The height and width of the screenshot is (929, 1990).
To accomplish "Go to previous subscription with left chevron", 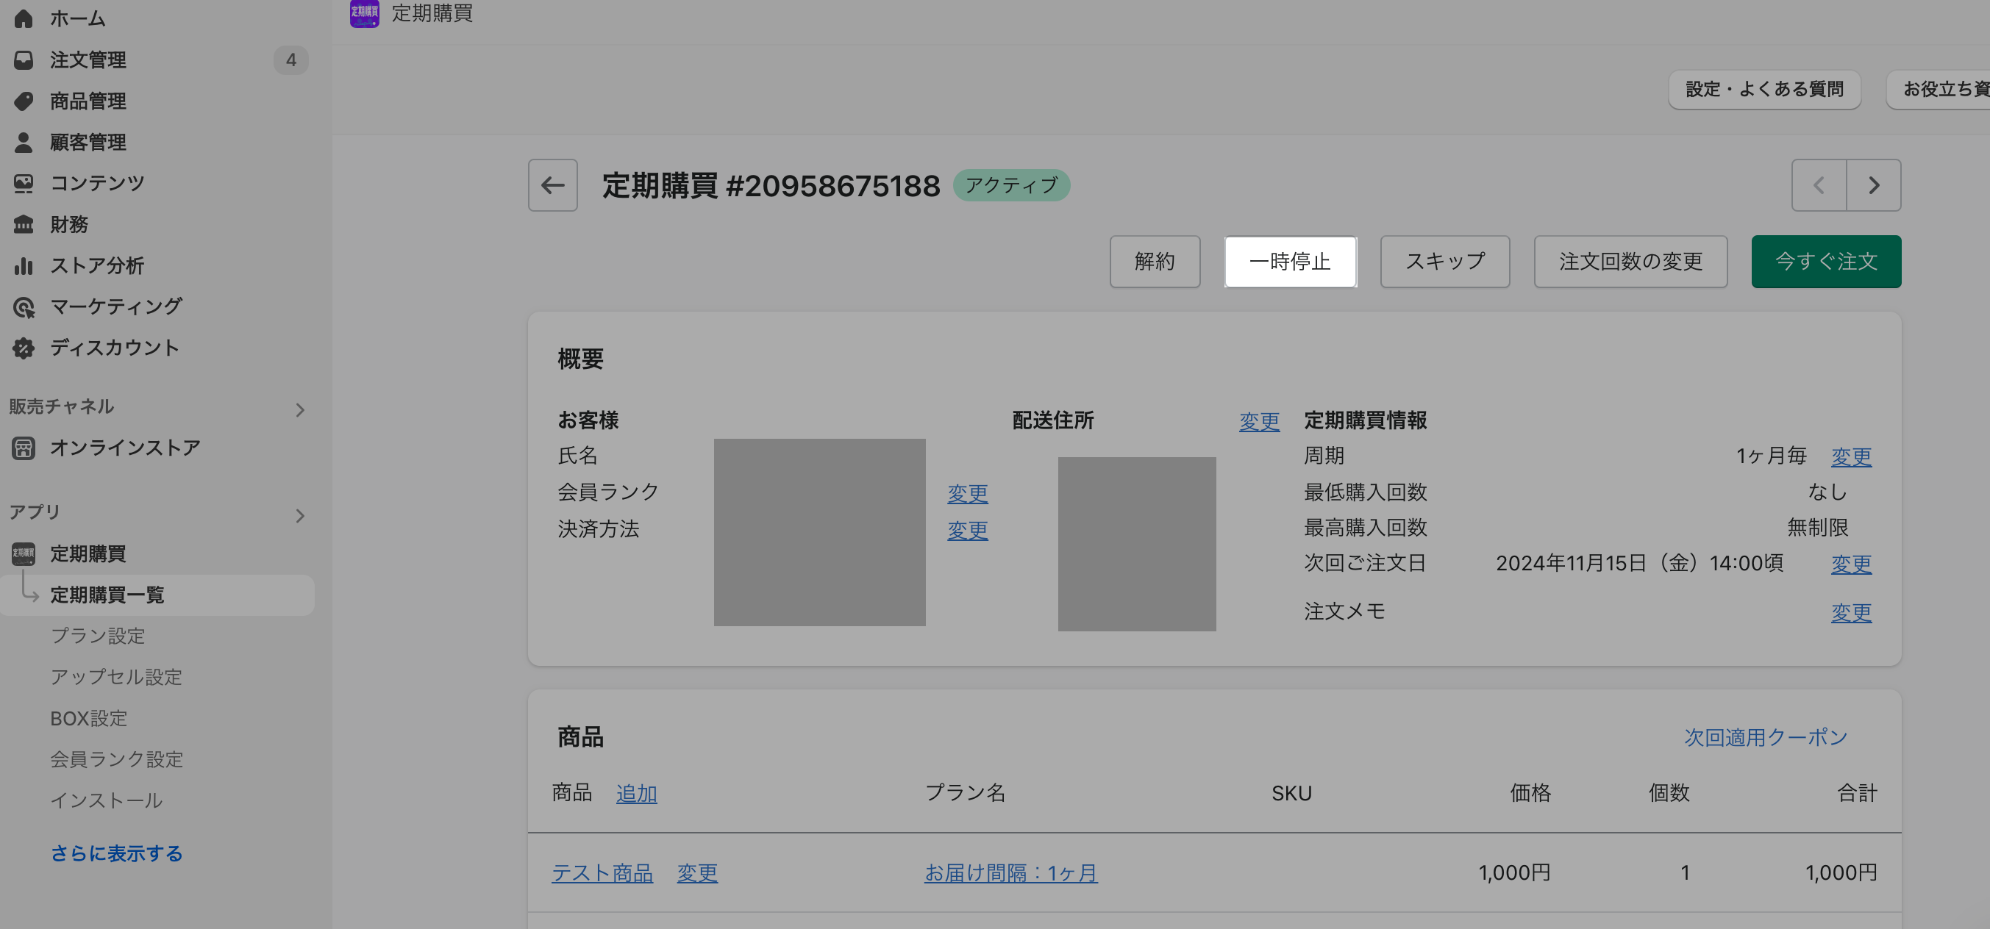I will click(x=1819, y=185).
